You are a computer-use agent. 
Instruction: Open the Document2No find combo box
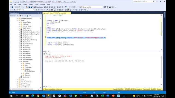tap(92, 7)
